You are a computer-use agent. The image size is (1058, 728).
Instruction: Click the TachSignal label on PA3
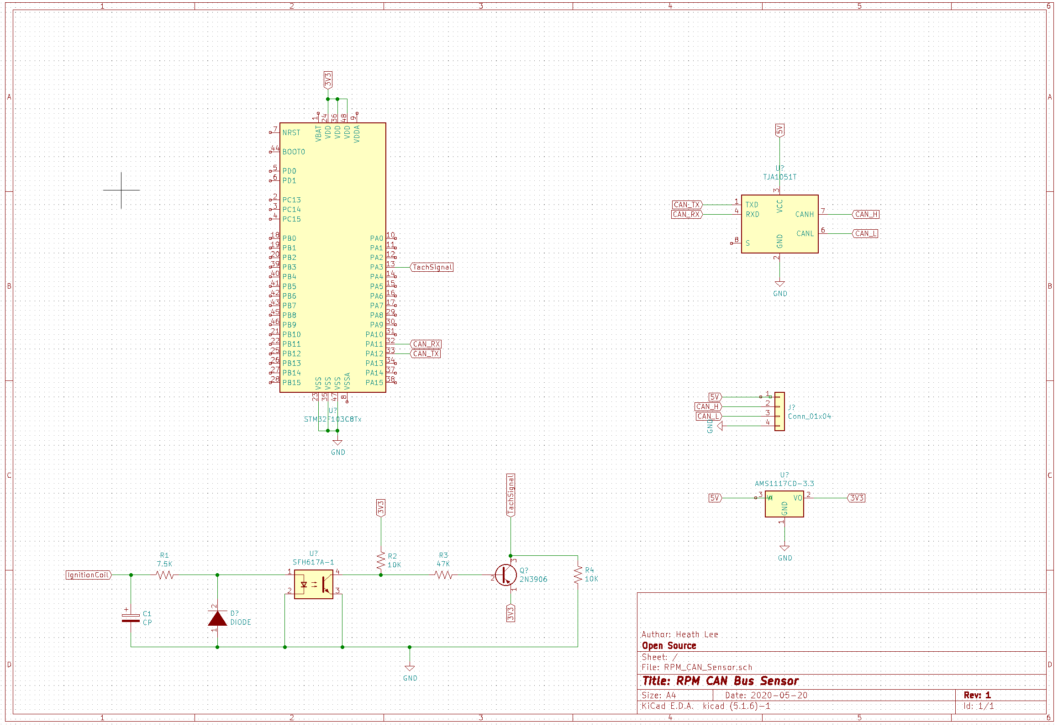coord(432,267)
